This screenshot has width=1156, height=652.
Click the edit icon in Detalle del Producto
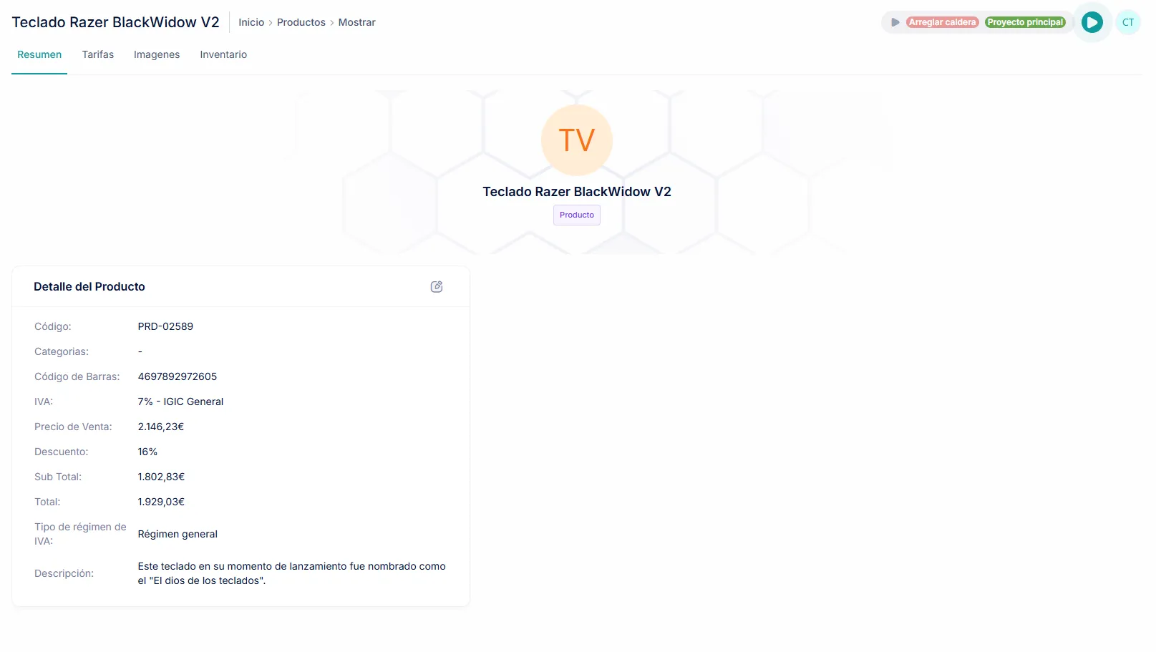pos(437,287)
